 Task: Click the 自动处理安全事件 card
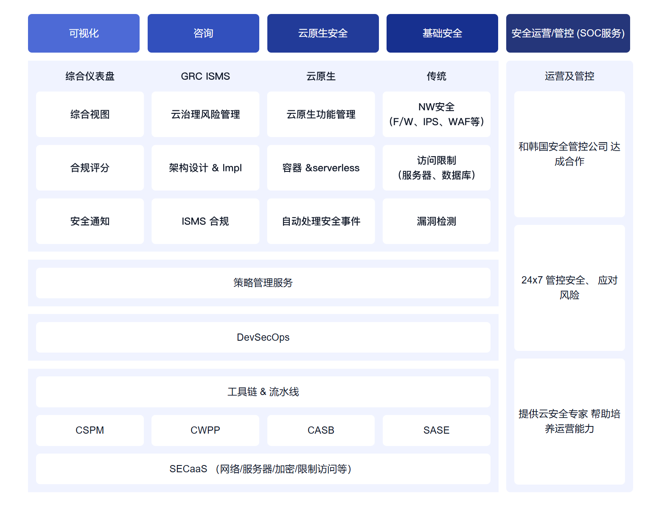(321, 221)
